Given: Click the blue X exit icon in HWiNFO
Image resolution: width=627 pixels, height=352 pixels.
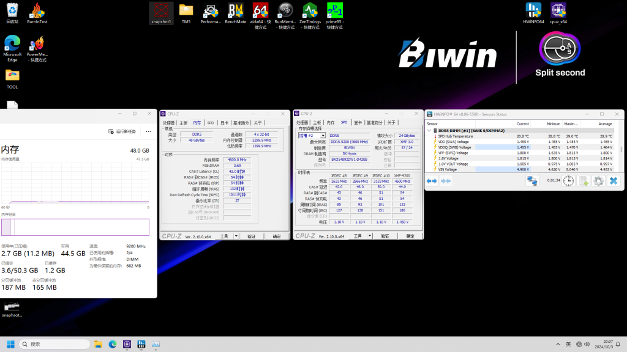Looking at the screenshot, I should pos(614,181).
